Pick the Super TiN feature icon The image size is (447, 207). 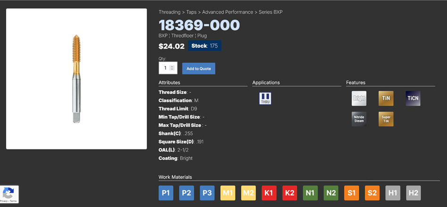(x=386, y=119)
